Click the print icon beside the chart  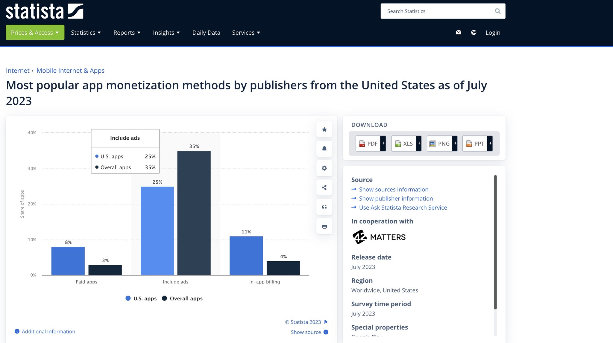tap(324, 226)
